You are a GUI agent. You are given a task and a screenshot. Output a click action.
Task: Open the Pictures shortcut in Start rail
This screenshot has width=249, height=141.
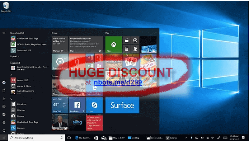[4, 106]
